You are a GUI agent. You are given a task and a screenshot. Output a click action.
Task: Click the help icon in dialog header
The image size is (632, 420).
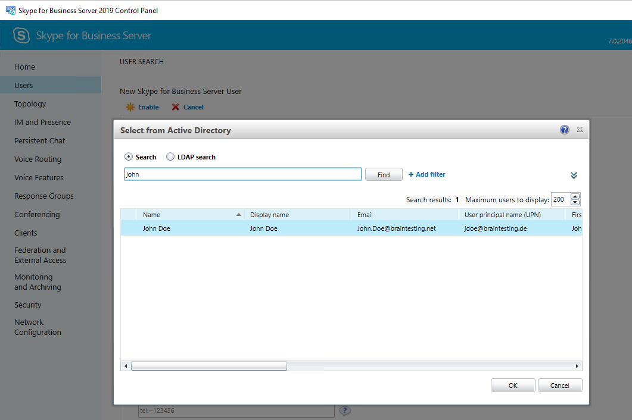[x=565, y=130]
